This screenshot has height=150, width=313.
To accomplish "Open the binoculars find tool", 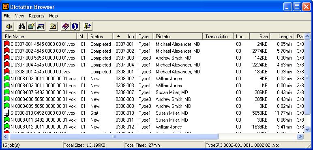I will pos(21,26).
